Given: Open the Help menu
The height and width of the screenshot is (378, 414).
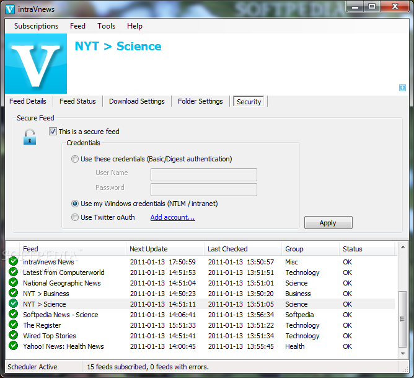Looking at the screenshot, I should (x=134, y=26).
